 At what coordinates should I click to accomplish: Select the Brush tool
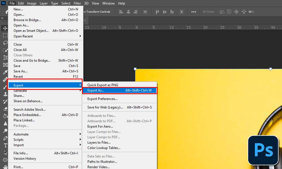(5, 87)
